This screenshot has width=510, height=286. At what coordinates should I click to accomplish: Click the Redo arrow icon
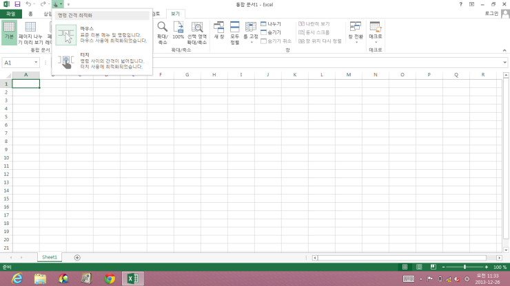(x=43, y=4)
